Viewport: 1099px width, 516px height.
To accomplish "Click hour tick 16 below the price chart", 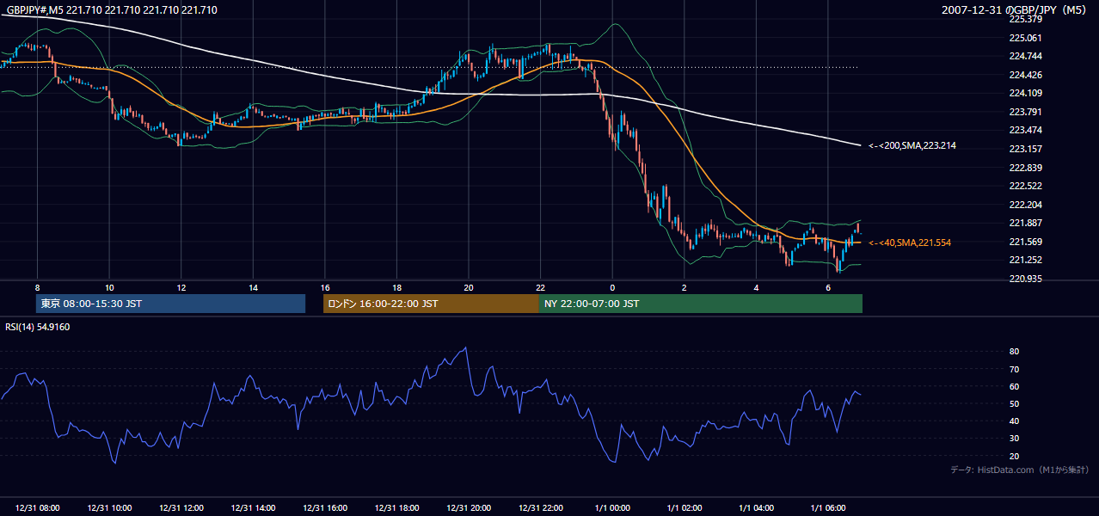I will (x=325, y=287).
